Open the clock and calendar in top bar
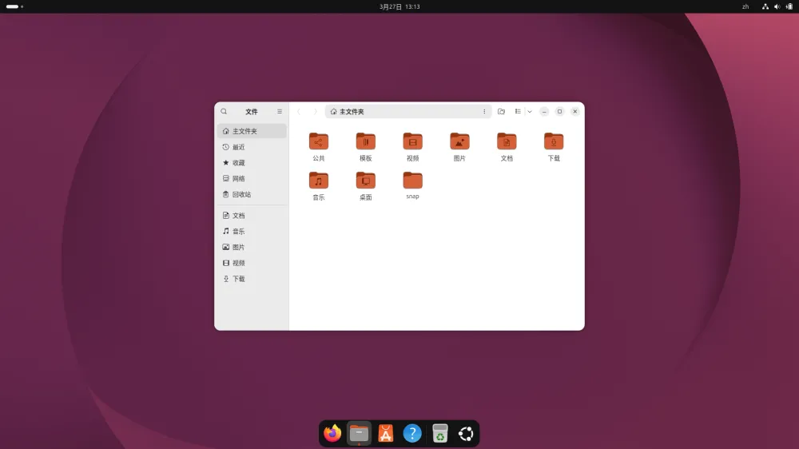799x449 pixels. pos(399,6)
